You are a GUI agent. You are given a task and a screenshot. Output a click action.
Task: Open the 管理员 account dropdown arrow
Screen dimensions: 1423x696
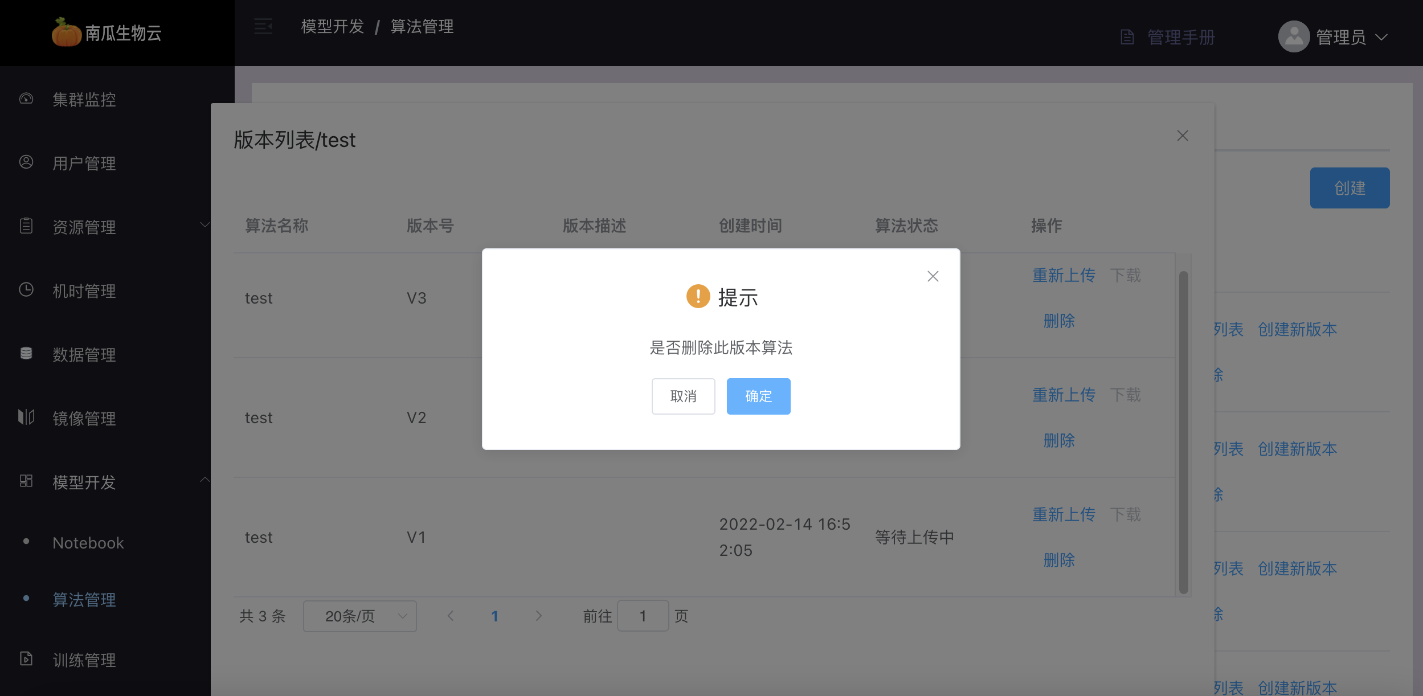[1381, 38]
